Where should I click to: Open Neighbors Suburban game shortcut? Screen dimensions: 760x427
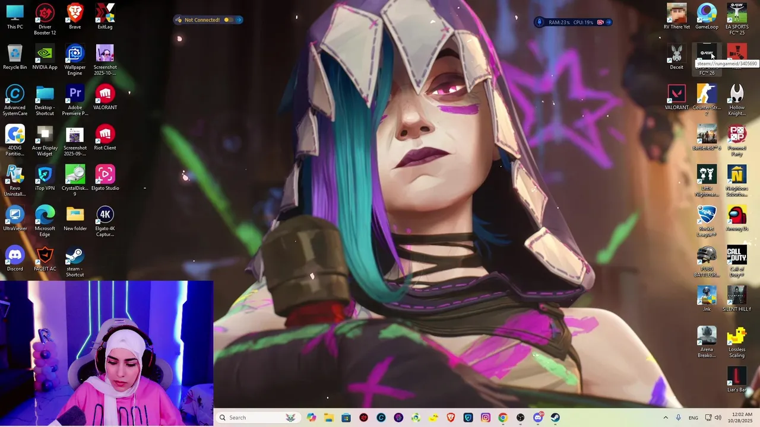tap(737, 180)
